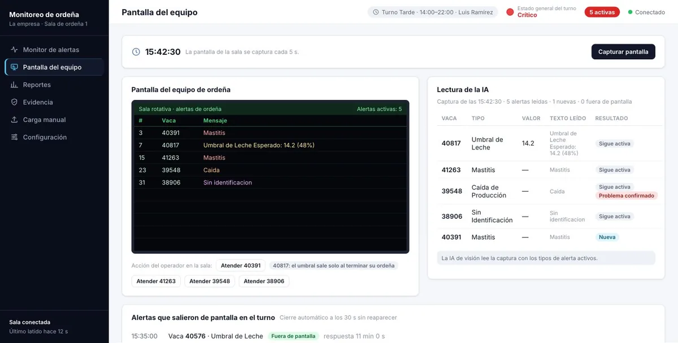Click the Configuración sliders icon
The width and height of the screenshot is (678, 343).
(x=15, y=137)
